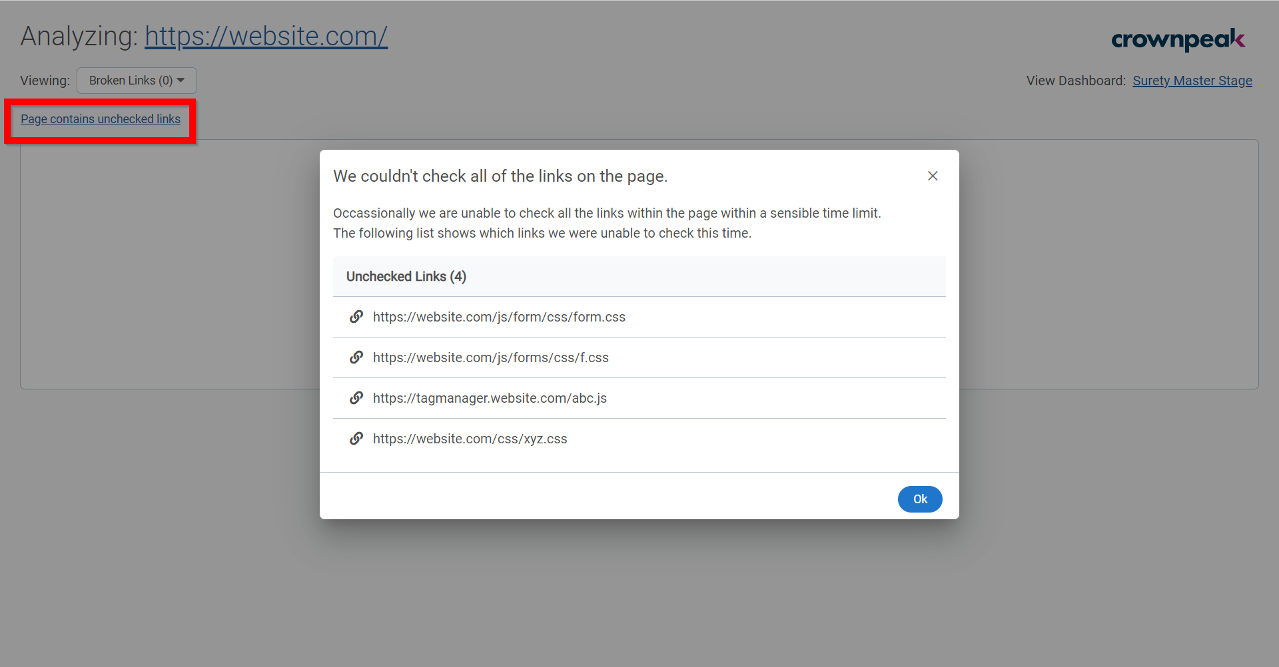This screenshot has width=1279, height=667.
Task: Click the View Dashboard label text
Action: pyautogui.click(x=1075, y=80)
